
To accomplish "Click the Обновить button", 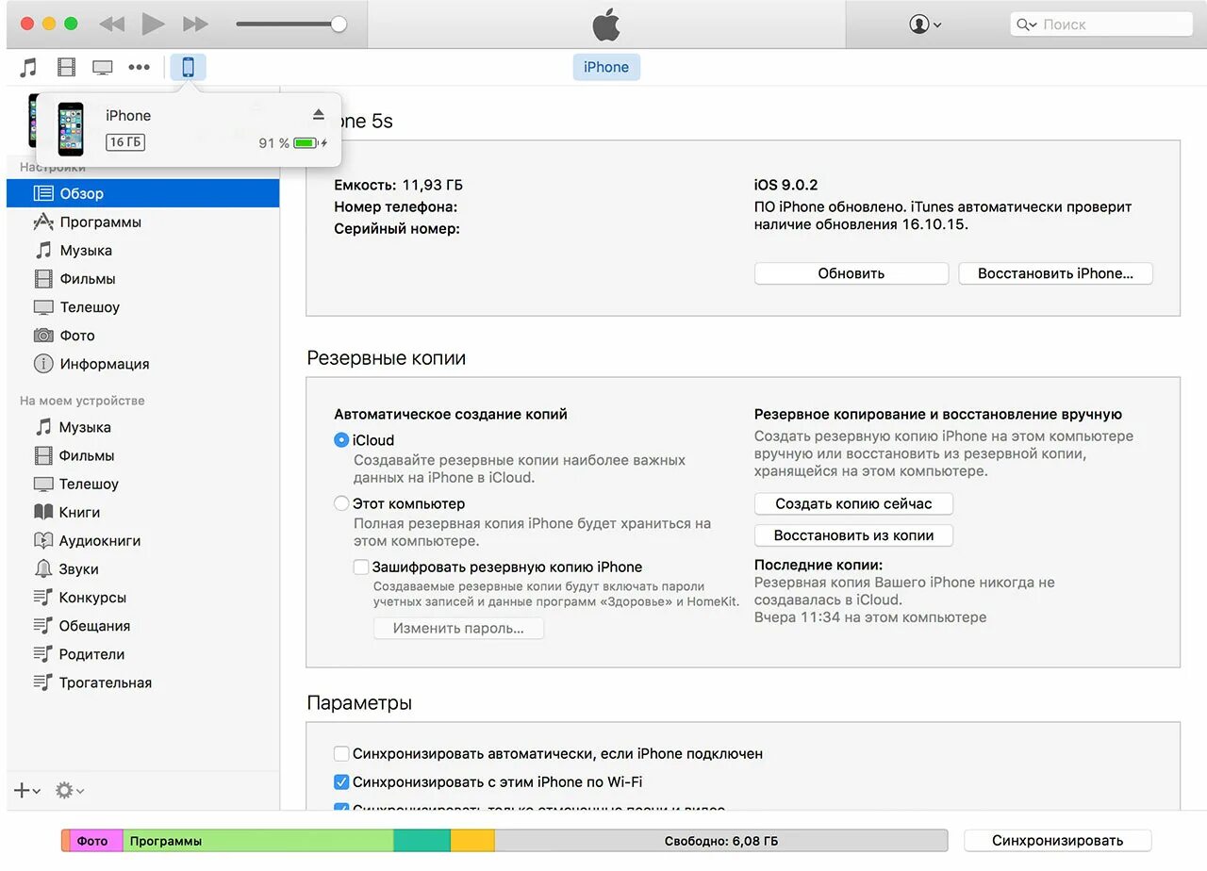I will [x=852, y=273].
